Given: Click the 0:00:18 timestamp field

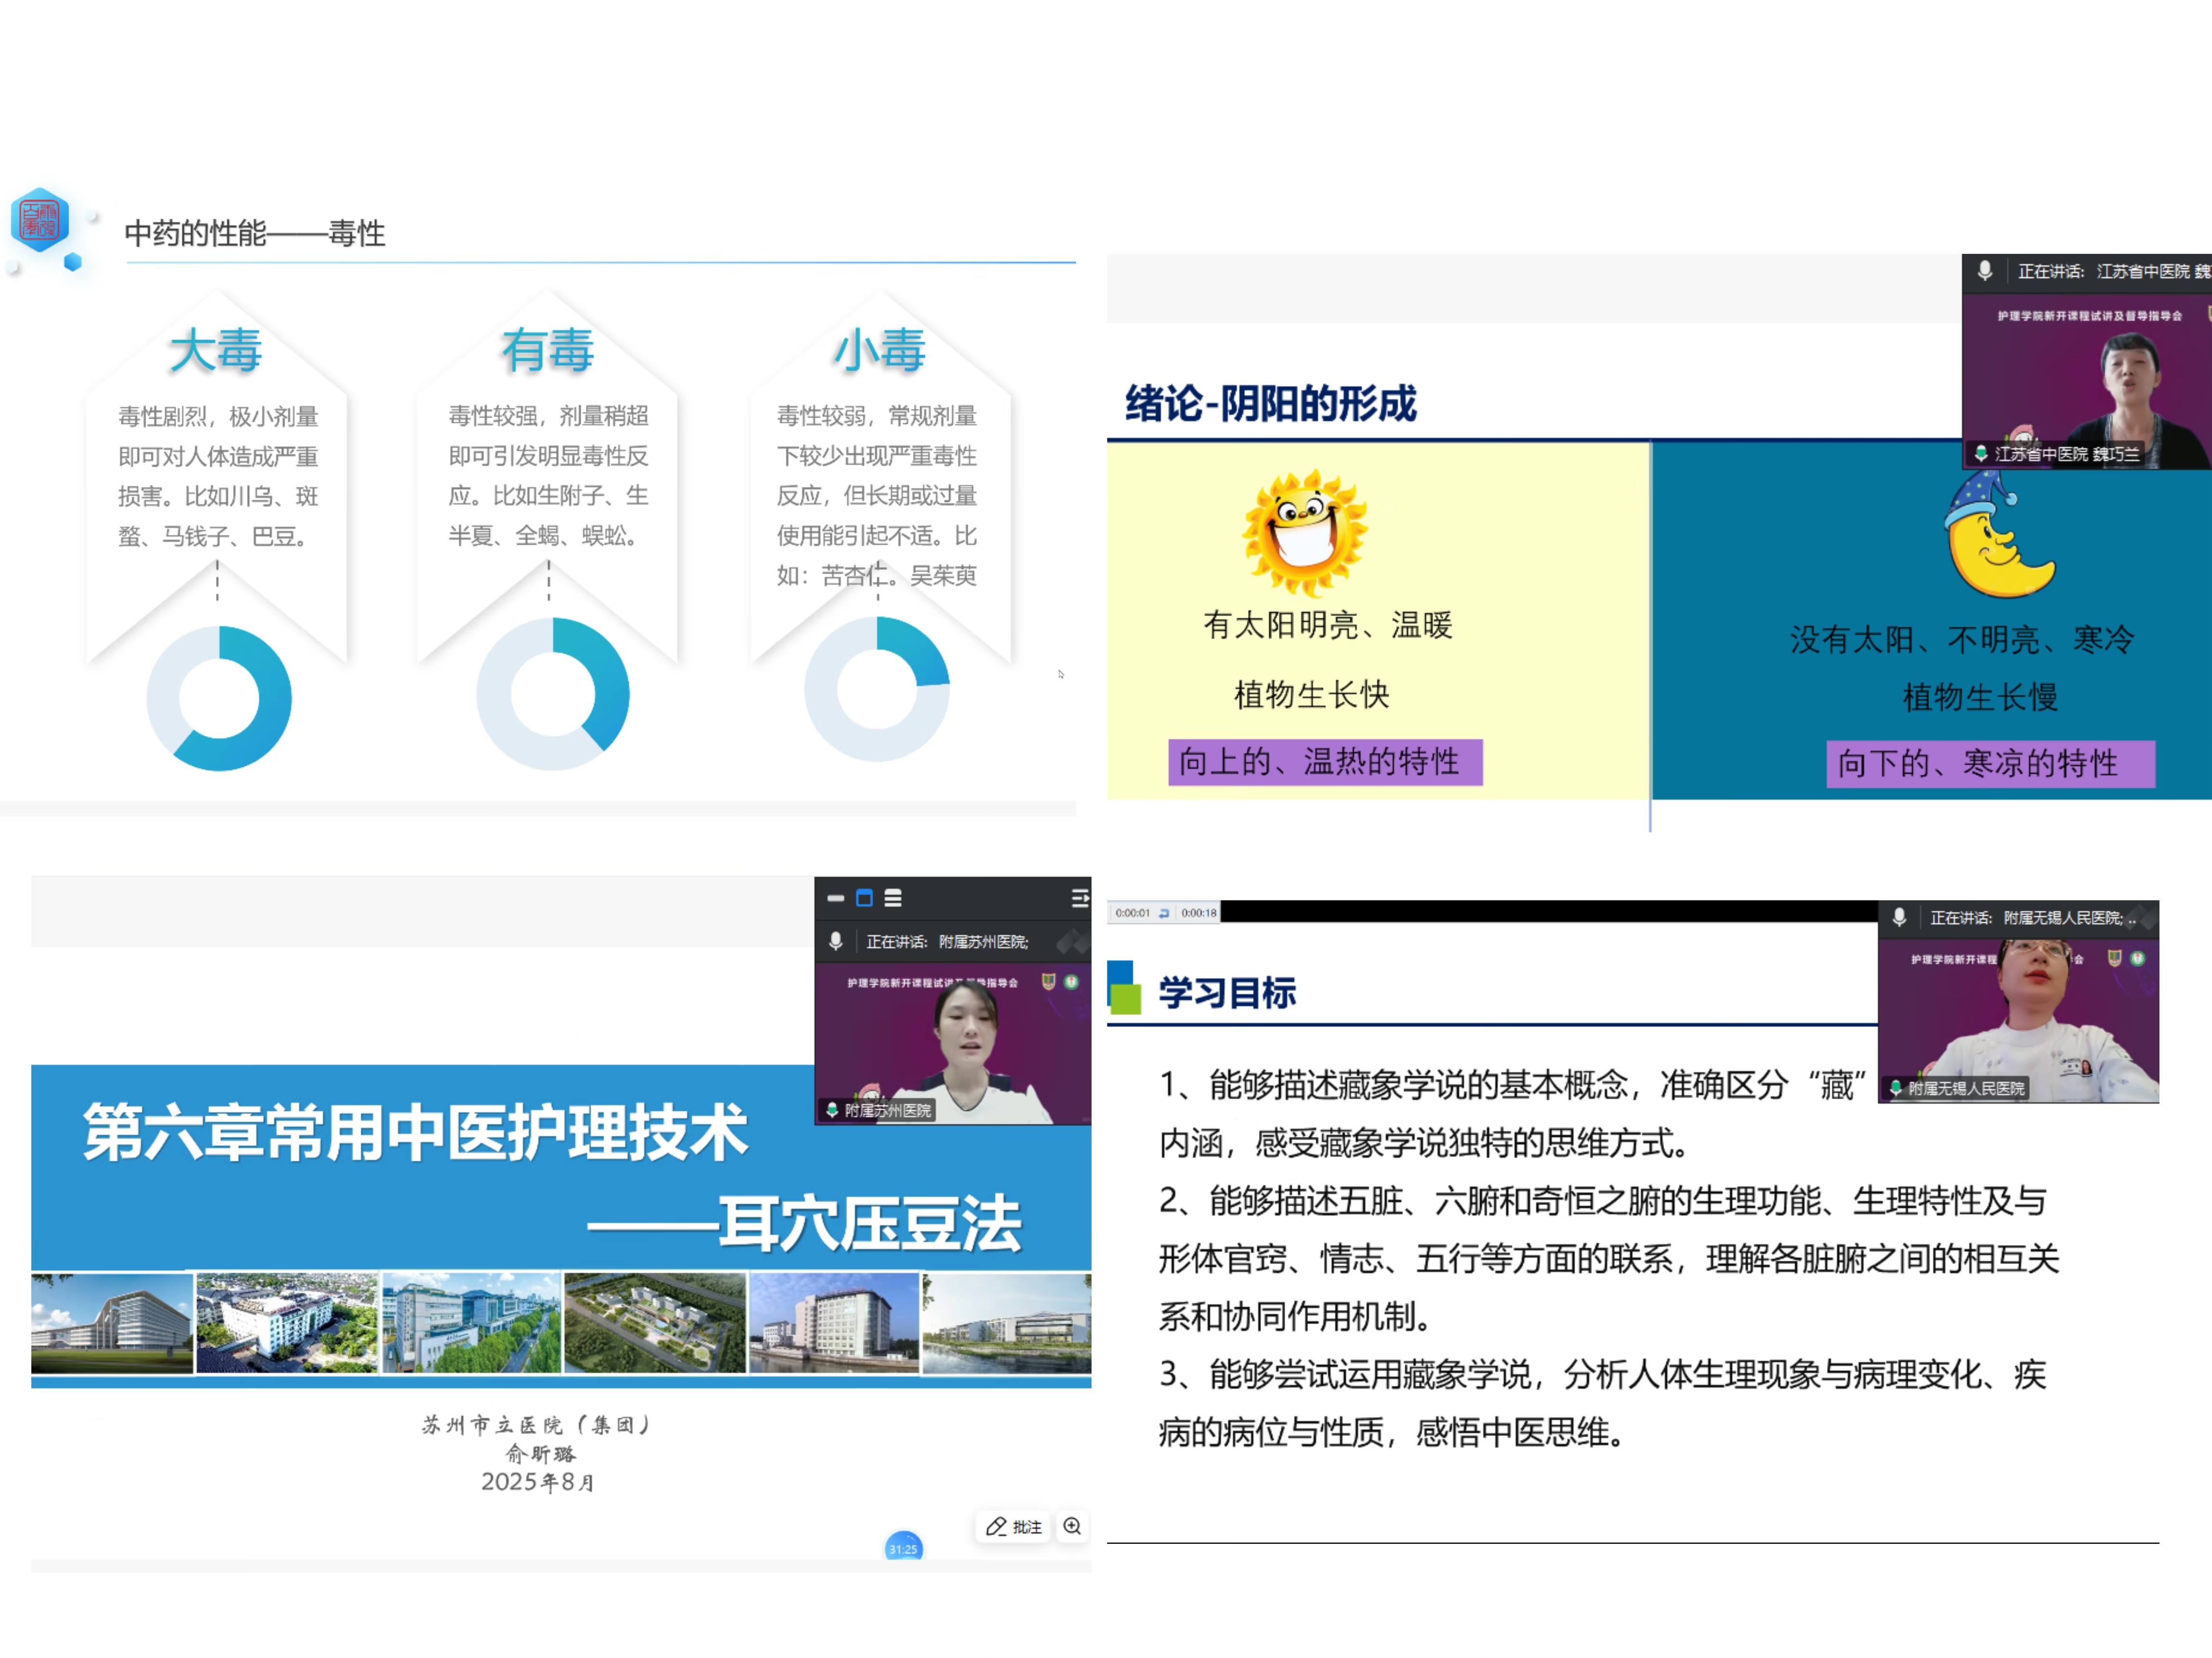Looking at the screenshot, I should [1198, 912].
